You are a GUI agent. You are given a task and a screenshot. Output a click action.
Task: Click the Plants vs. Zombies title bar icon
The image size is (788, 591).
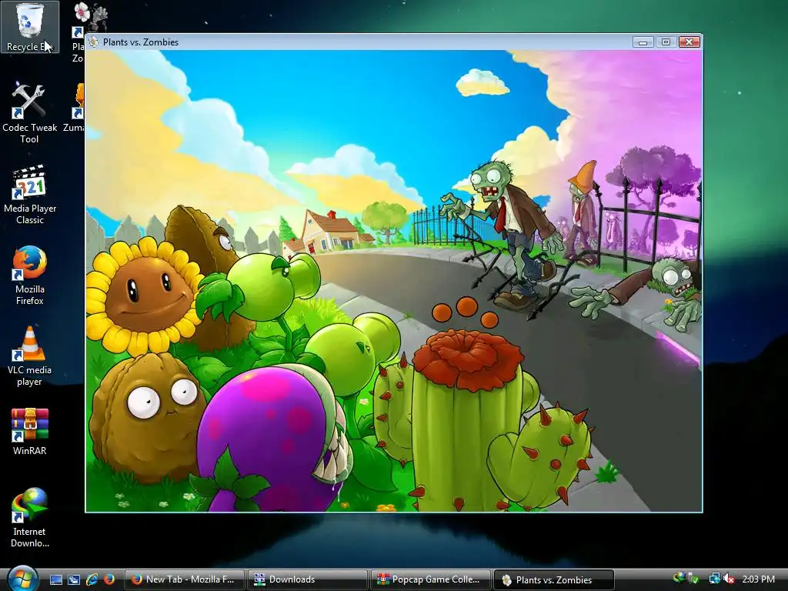click(x=93, y=42)
